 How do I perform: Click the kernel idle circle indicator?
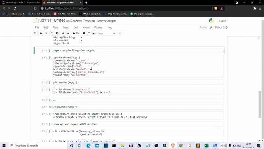pyautogui.click(x=226, y=28)
